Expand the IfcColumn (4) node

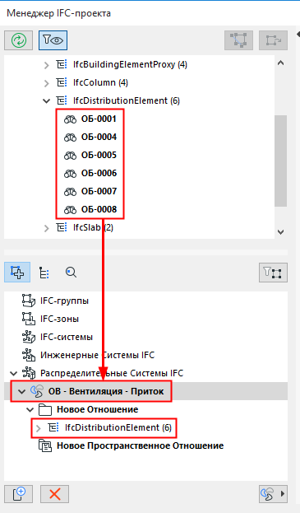click(x=46, y=83)
